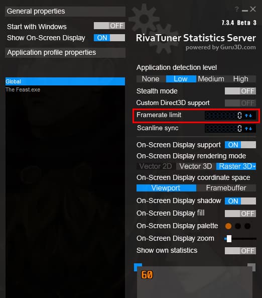Toggle Custom Direct3D support switch
This screenshot has width=262, height=298.
pyautogui.click(x=240, y=103)
